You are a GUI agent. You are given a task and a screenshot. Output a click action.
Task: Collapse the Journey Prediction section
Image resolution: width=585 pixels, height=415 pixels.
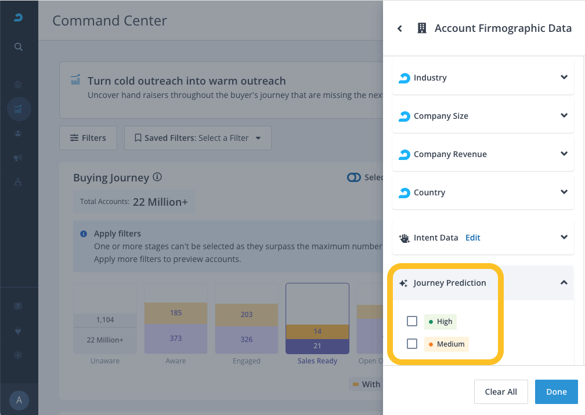point(564,283)
